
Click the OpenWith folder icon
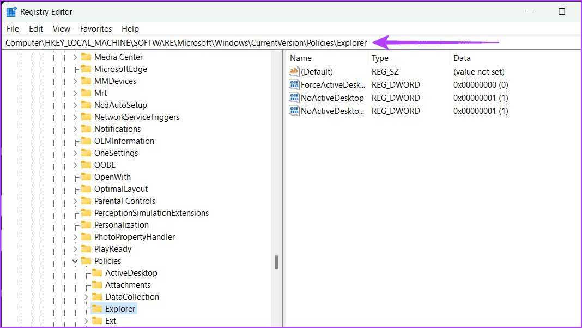(x=86, y=177)
